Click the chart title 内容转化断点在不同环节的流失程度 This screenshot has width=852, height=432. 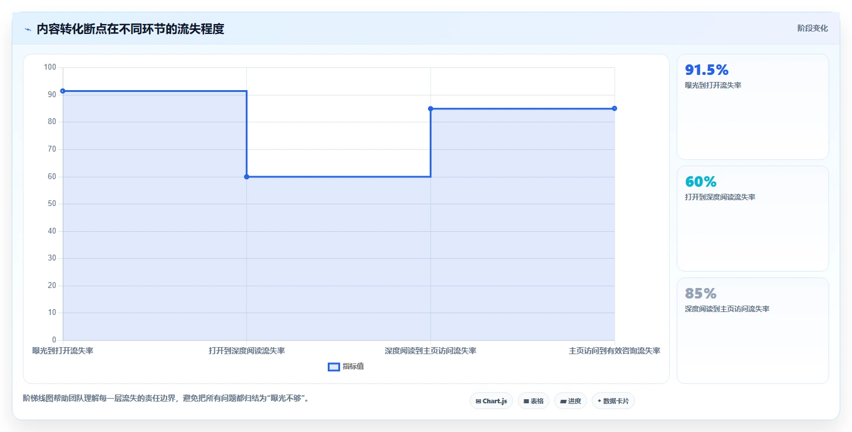(130, 29)
